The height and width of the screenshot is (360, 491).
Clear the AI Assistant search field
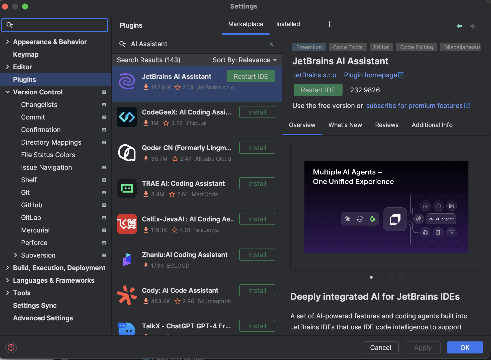coord(271,44)
